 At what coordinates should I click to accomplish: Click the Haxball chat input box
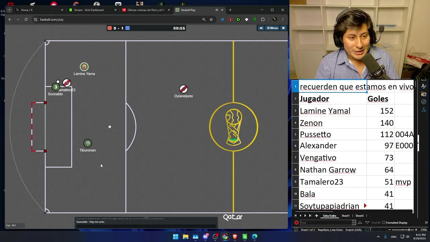click(x=146, y=226)
